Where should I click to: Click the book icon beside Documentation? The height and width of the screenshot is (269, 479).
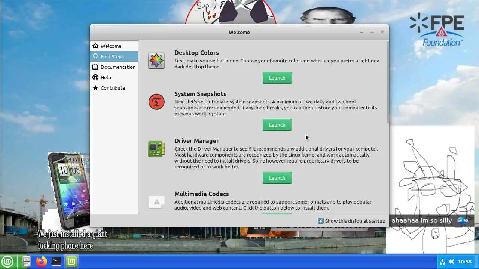coord(95,67)
